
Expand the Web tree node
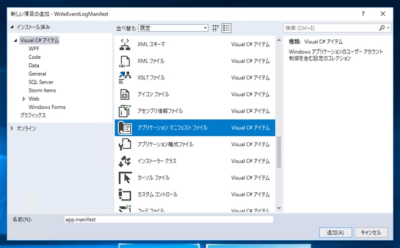click(x=24, y=99)
